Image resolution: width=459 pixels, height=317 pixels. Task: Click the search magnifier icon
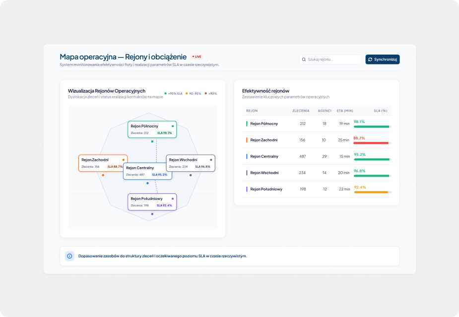coord(304,60)
